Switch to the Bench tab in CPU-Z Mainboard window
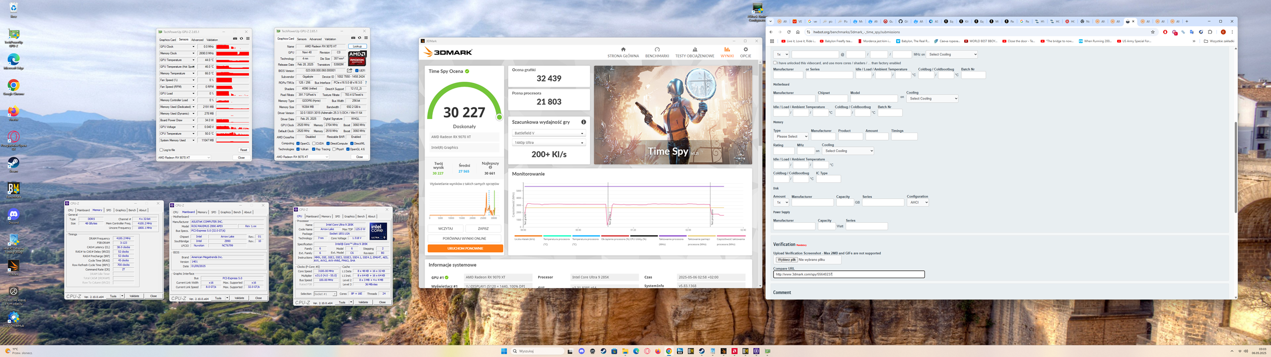Screen dimensions: 1271x357 (x=237, y=212)
